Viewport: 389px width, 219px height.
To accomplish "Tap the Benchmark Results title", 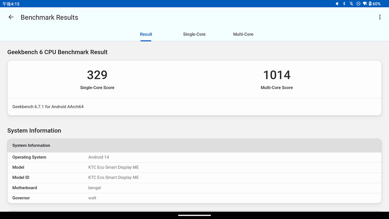I will pyautogui.click(x=49, y=17).
